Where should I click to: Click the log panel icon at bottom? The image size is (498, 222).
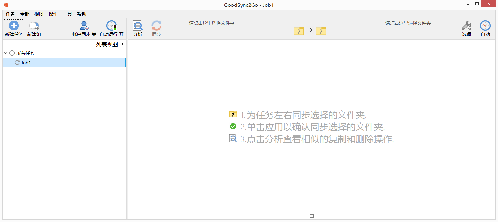[x=312, y=216]
